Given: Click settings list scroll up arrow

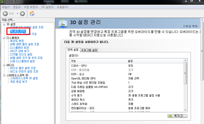Looking at the screenshot, I should tap(185, 61).
